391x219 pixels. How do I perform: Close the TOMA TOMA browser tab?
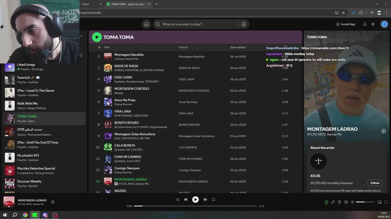point(149,4)
